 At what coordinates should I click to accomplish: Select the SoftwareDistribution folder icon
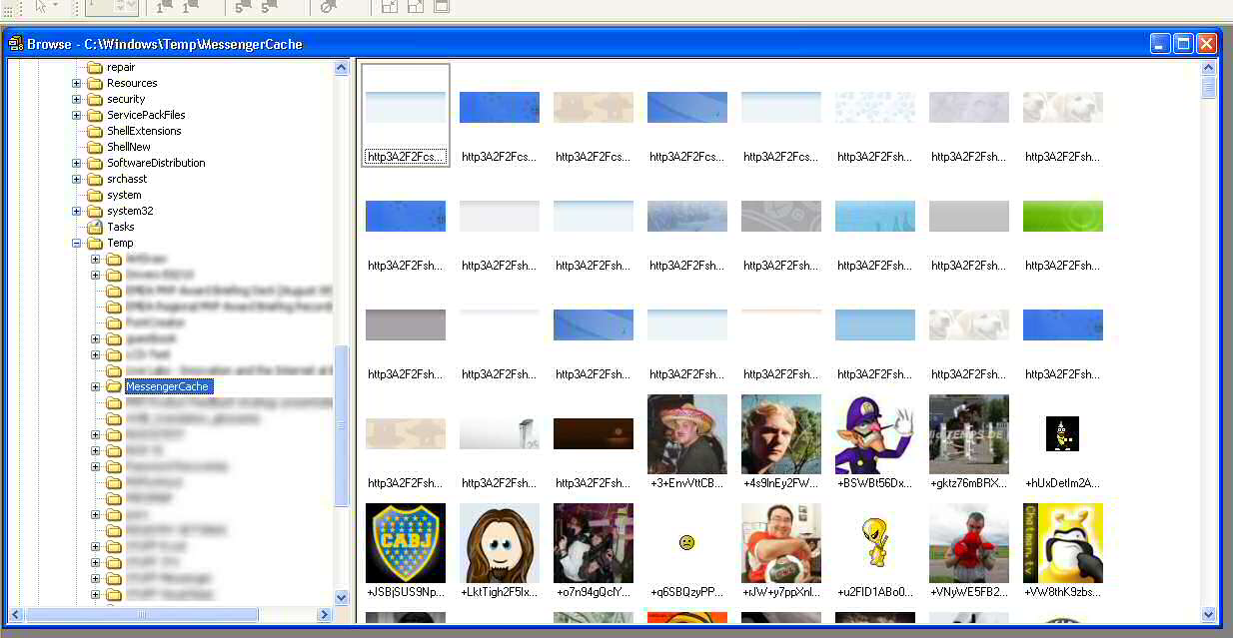95,163
